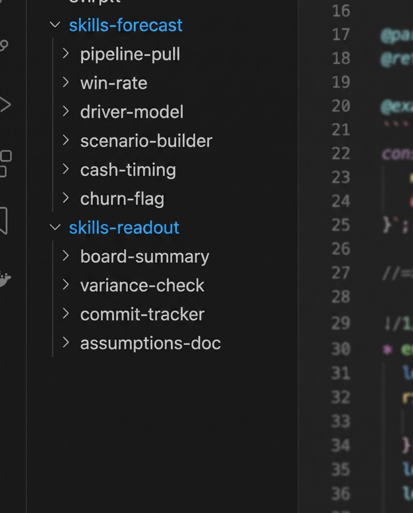Viewport: 413px width, 513px height.
Task: Expand the scenario-builder folder chevron
Action: [66, 140]
